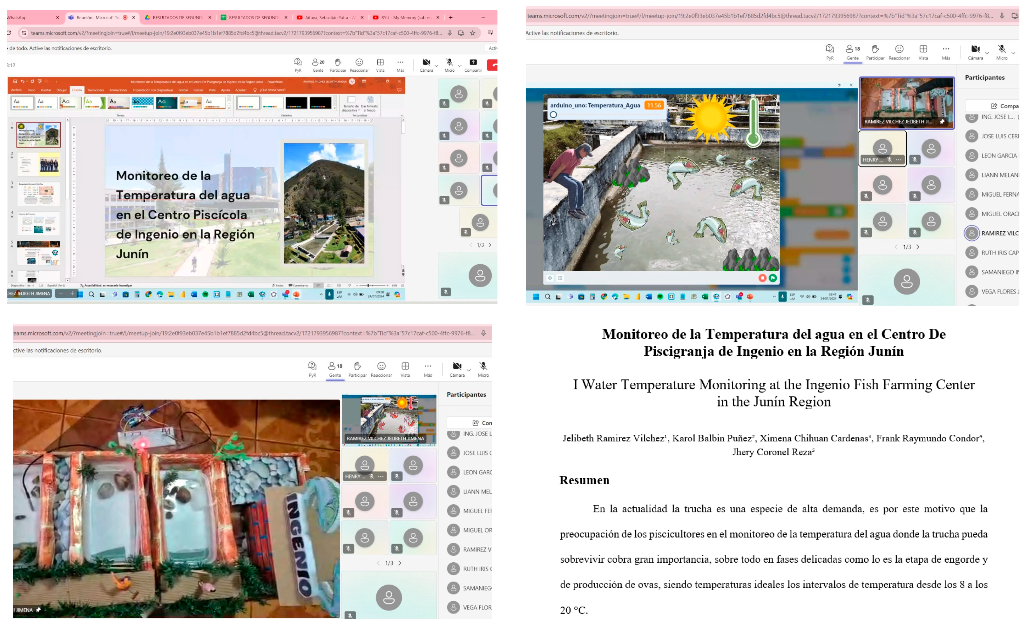Toggle the arduino_uno Temperatura_Agua variable checkbox circle
Image resolution: width=1027 pixels, height=628 pixels.
(x=553, y=115)
